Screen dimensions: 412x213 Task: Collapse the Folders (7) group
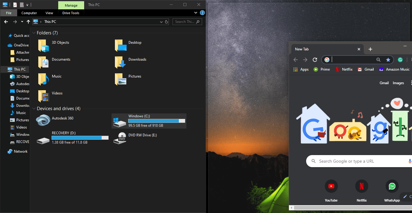tap(34, 33)
